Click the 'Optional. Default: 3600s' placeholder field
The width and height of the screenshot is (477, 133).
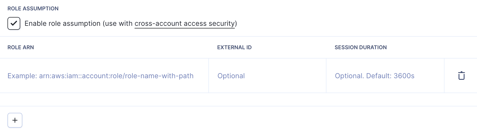click(374, 76)
